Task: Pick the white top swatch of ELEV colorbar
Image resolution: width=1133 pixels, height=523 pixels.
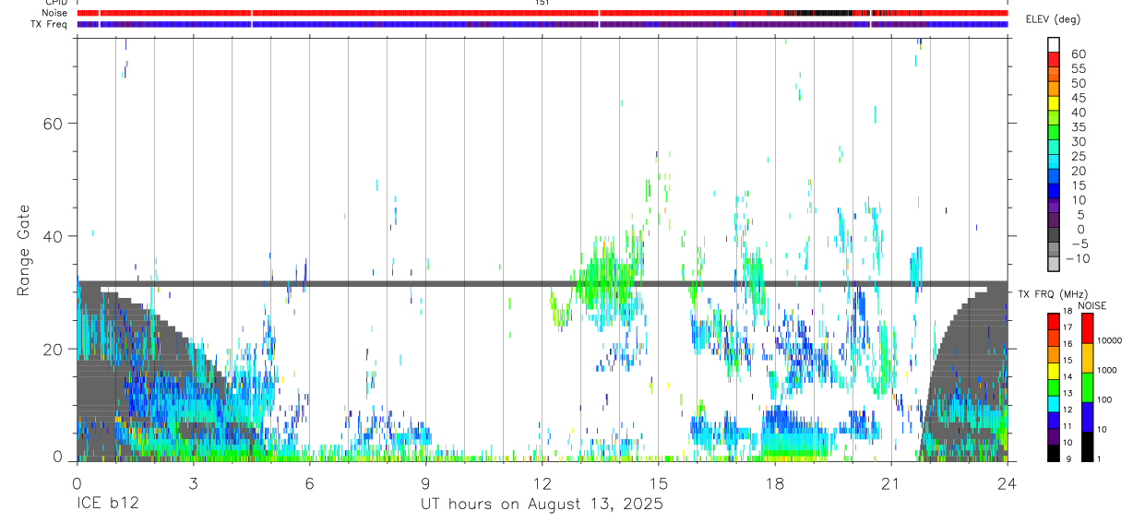Action: click(1054, 44)
